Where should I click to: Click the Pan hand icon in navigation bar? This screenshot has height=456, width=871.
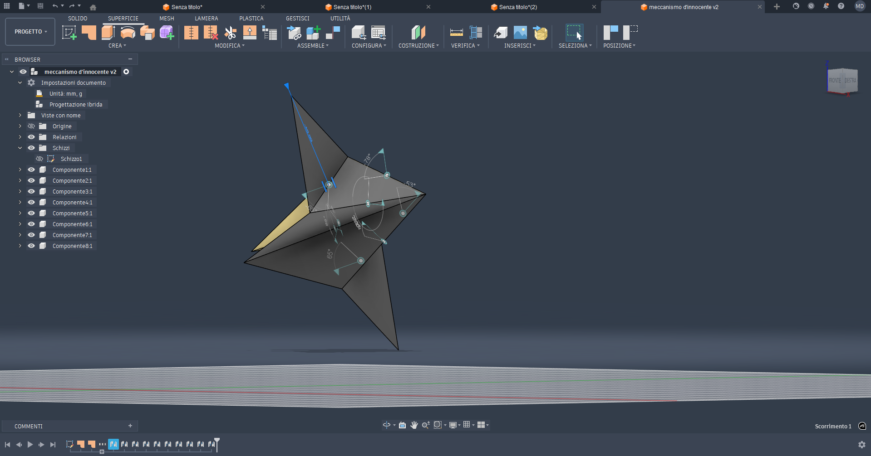point(413,425)
